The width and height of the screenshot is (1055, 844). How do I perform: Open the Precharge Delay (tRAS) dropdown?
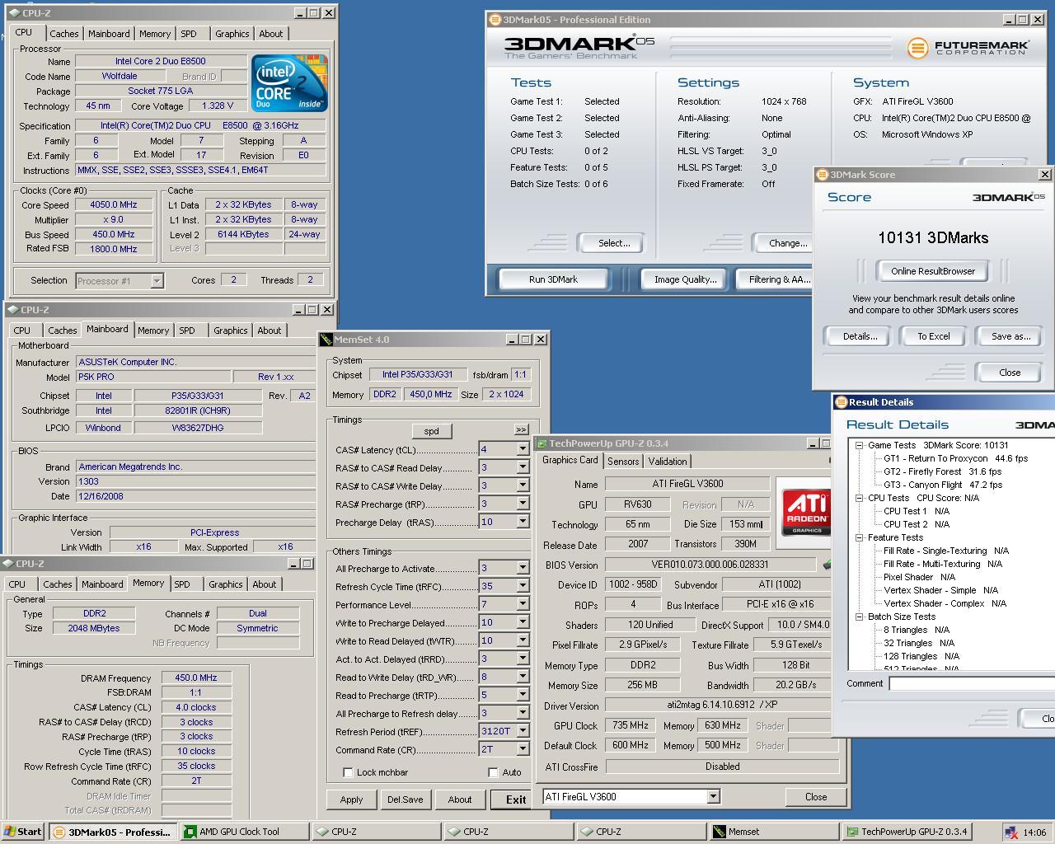pos(523,522)
